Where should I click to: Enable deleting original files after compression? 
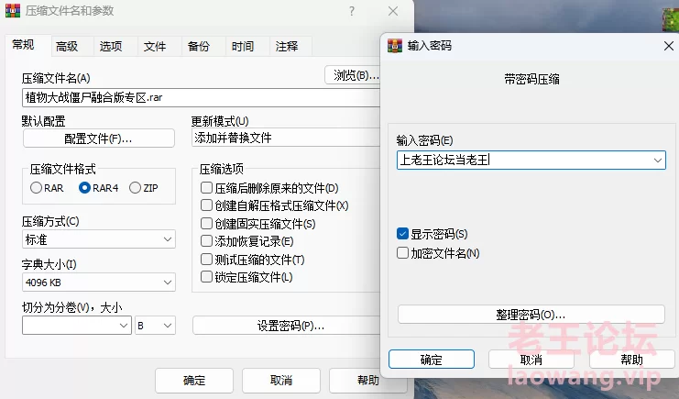[206, 188]
